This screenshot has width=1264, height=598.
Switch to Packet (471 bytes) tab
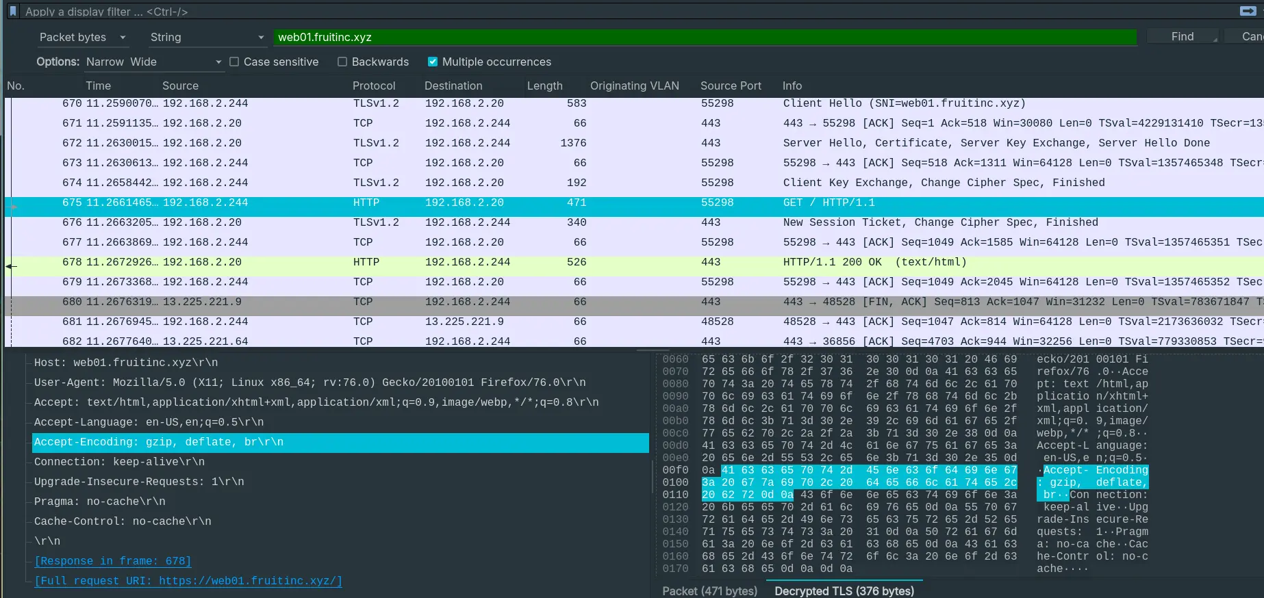click(x=709, y=590)
